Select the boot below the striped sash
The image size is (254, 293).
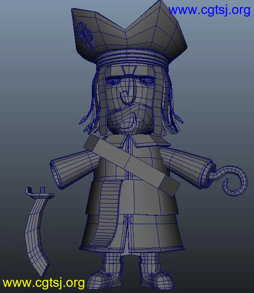(x=105, y=277)
